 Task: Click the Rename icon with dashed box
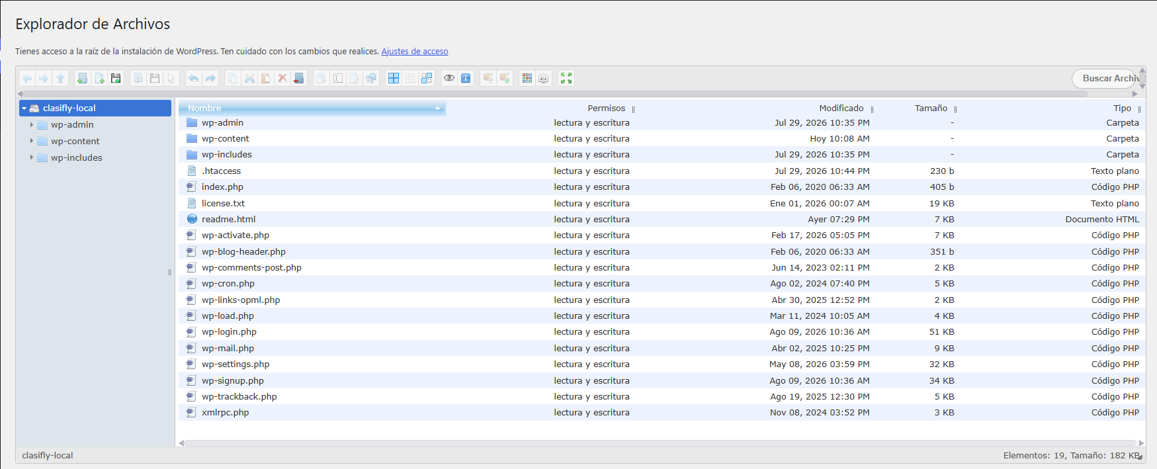338,78
